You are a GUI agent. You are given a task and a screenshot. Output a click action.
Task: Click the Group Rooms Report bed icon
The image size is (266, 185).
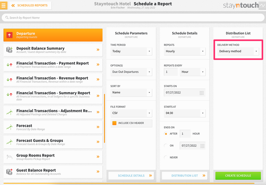pyautogui.click(x=10, y=157)
